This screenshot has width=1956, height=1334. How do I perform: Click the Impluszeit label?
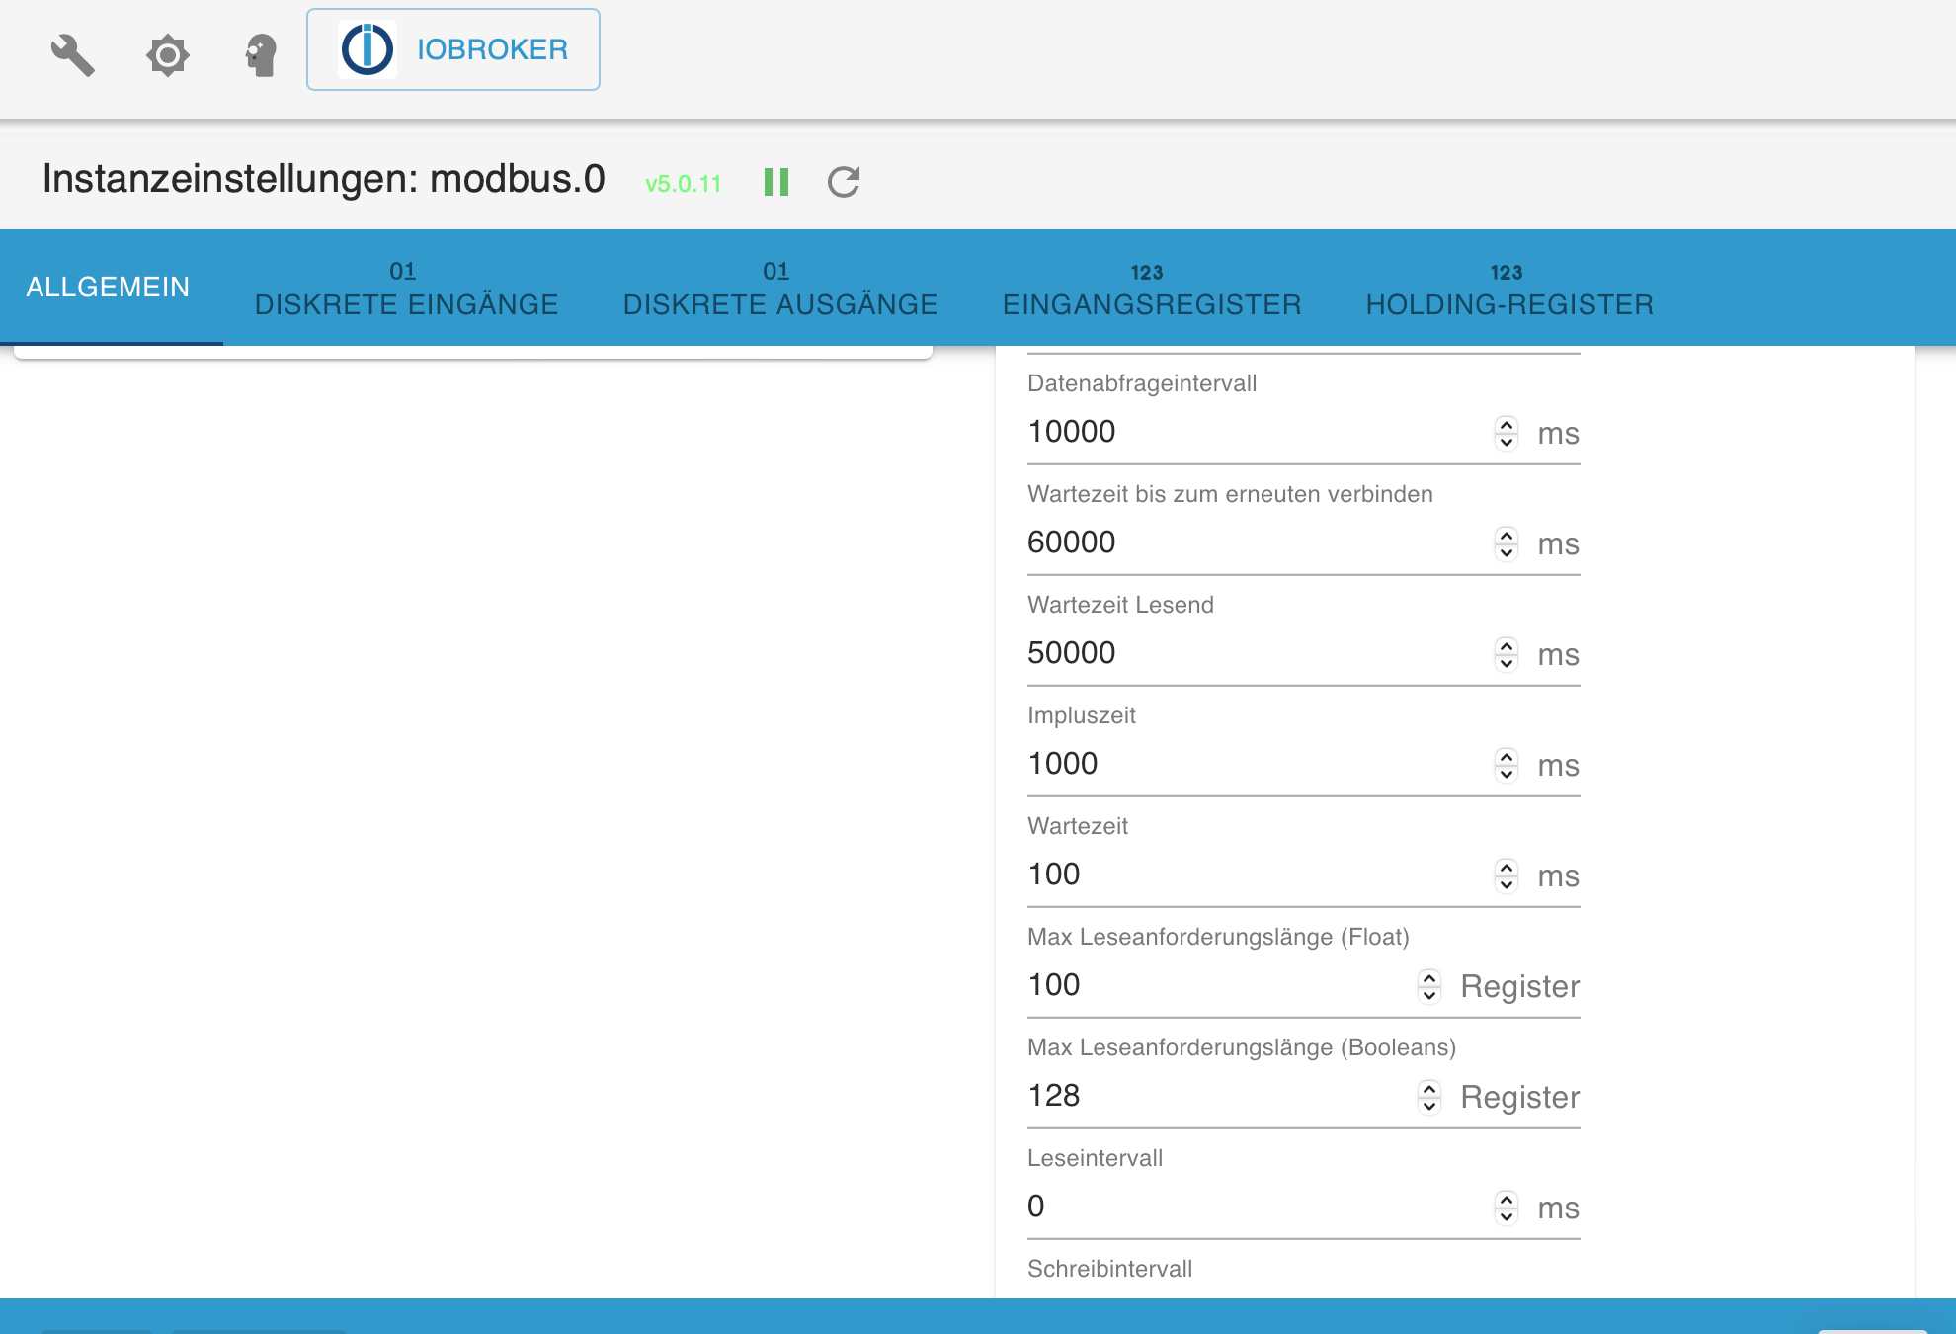1082,715
